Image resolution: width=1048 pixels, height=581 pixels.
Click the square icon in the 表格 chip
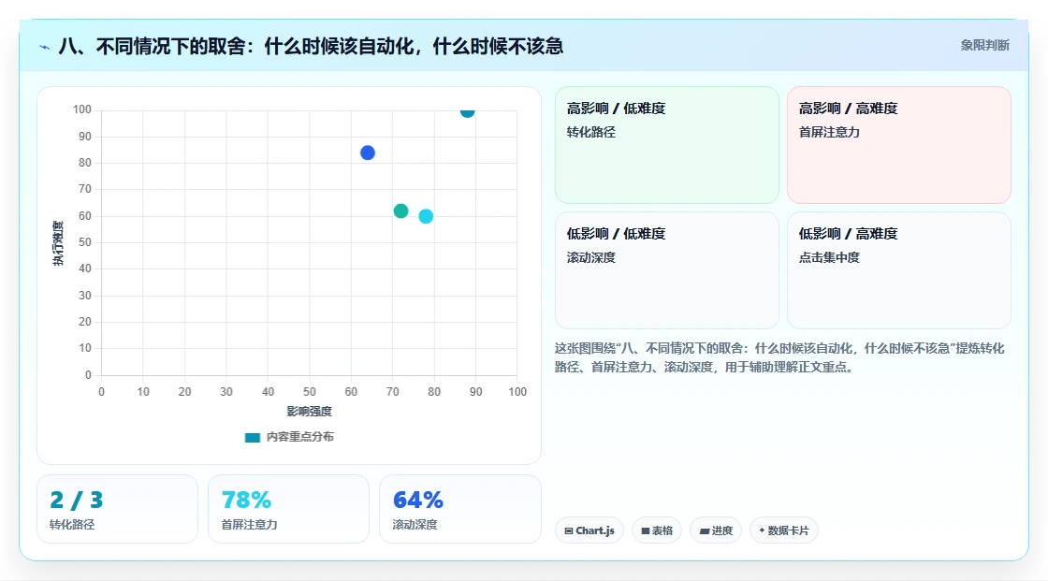pyautogui.click(x=646, y=530)
